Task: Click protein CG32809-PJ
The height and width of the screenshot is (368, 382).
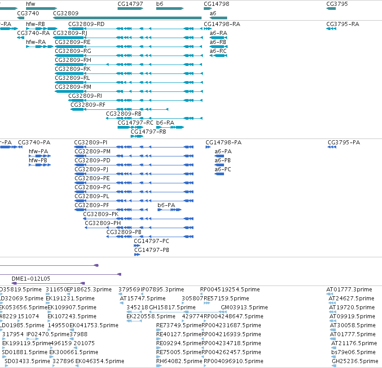Action: 92,169
